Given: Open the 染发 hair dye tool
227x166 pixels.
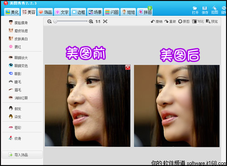Looking at the screenshot, I should coord(15,117).
